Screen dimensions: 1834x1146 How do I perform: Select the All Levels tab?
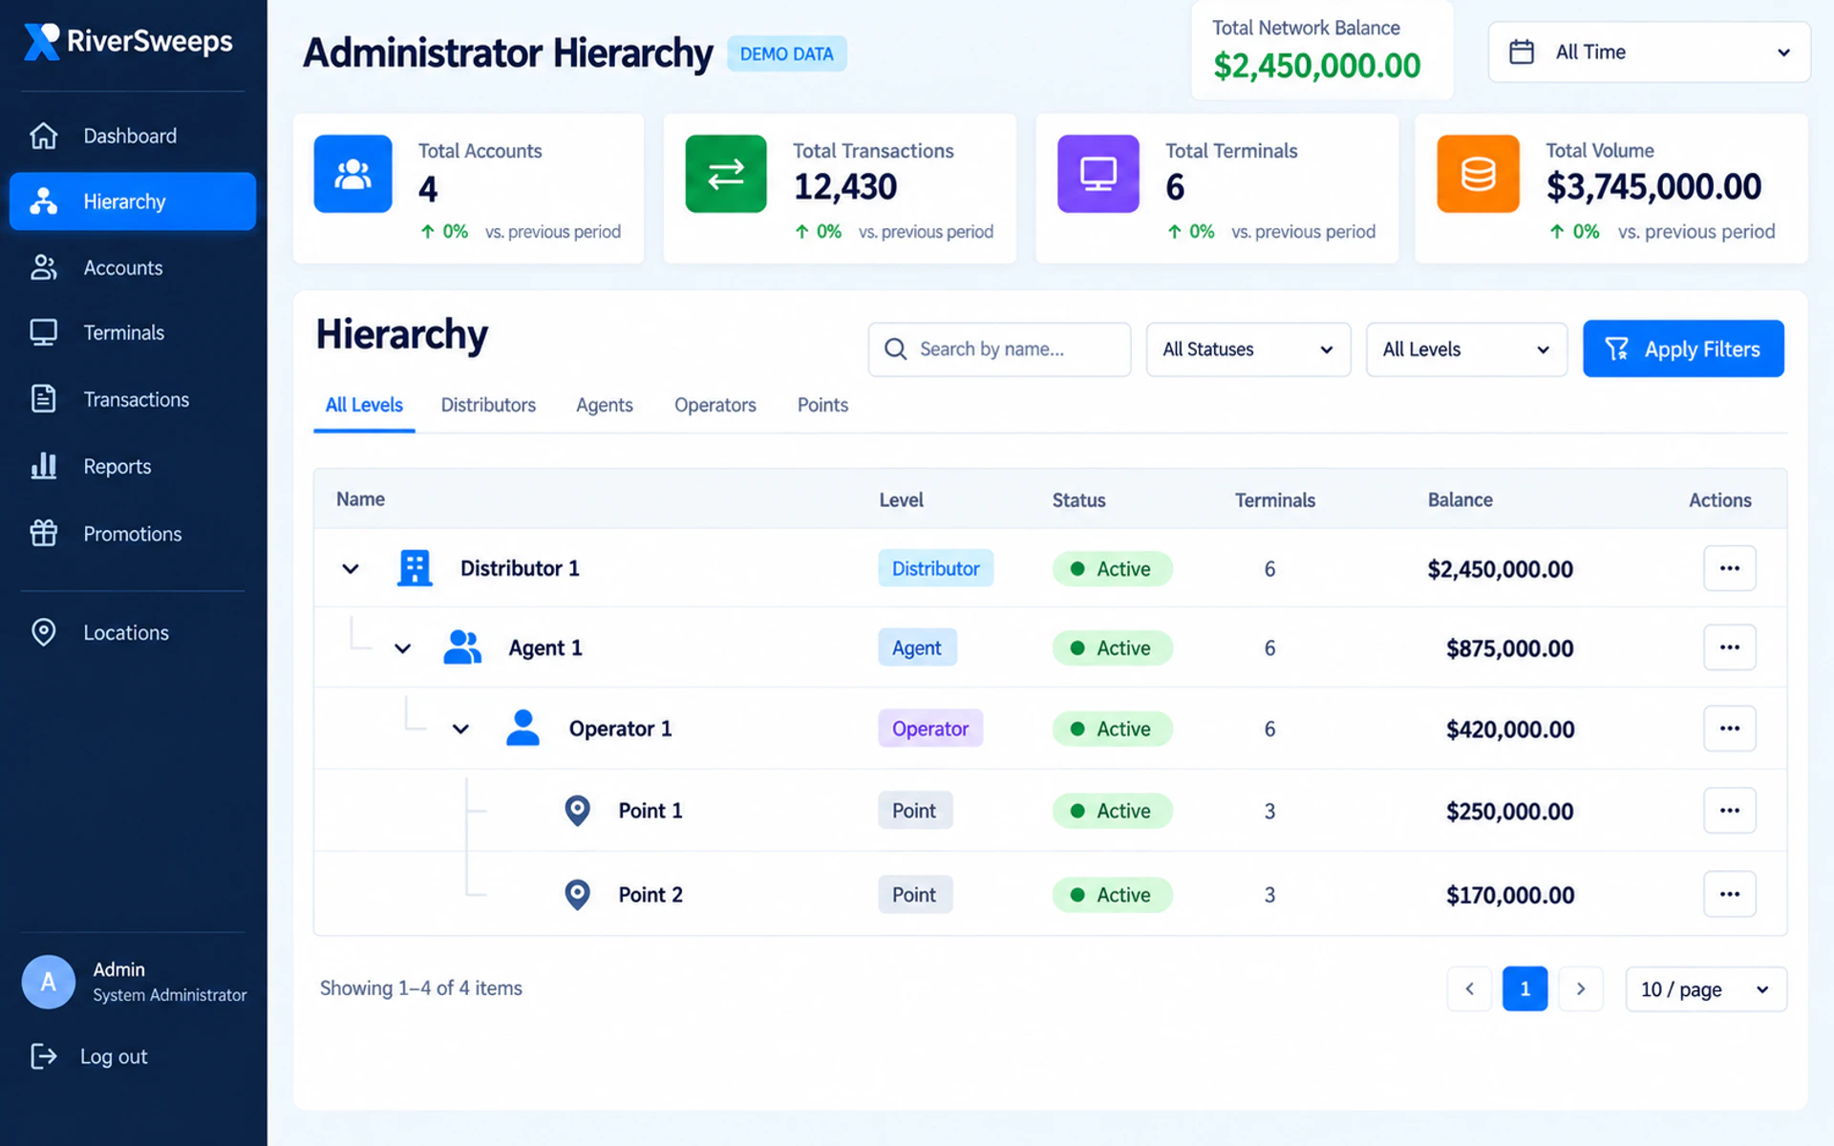coord(364,405)
